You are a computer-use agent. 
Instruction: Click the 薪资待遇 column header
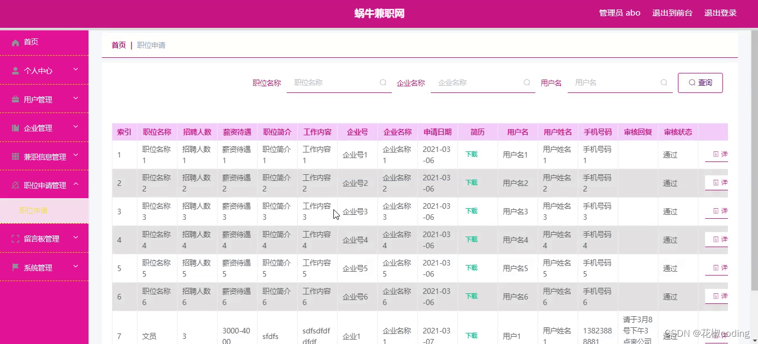237,132
